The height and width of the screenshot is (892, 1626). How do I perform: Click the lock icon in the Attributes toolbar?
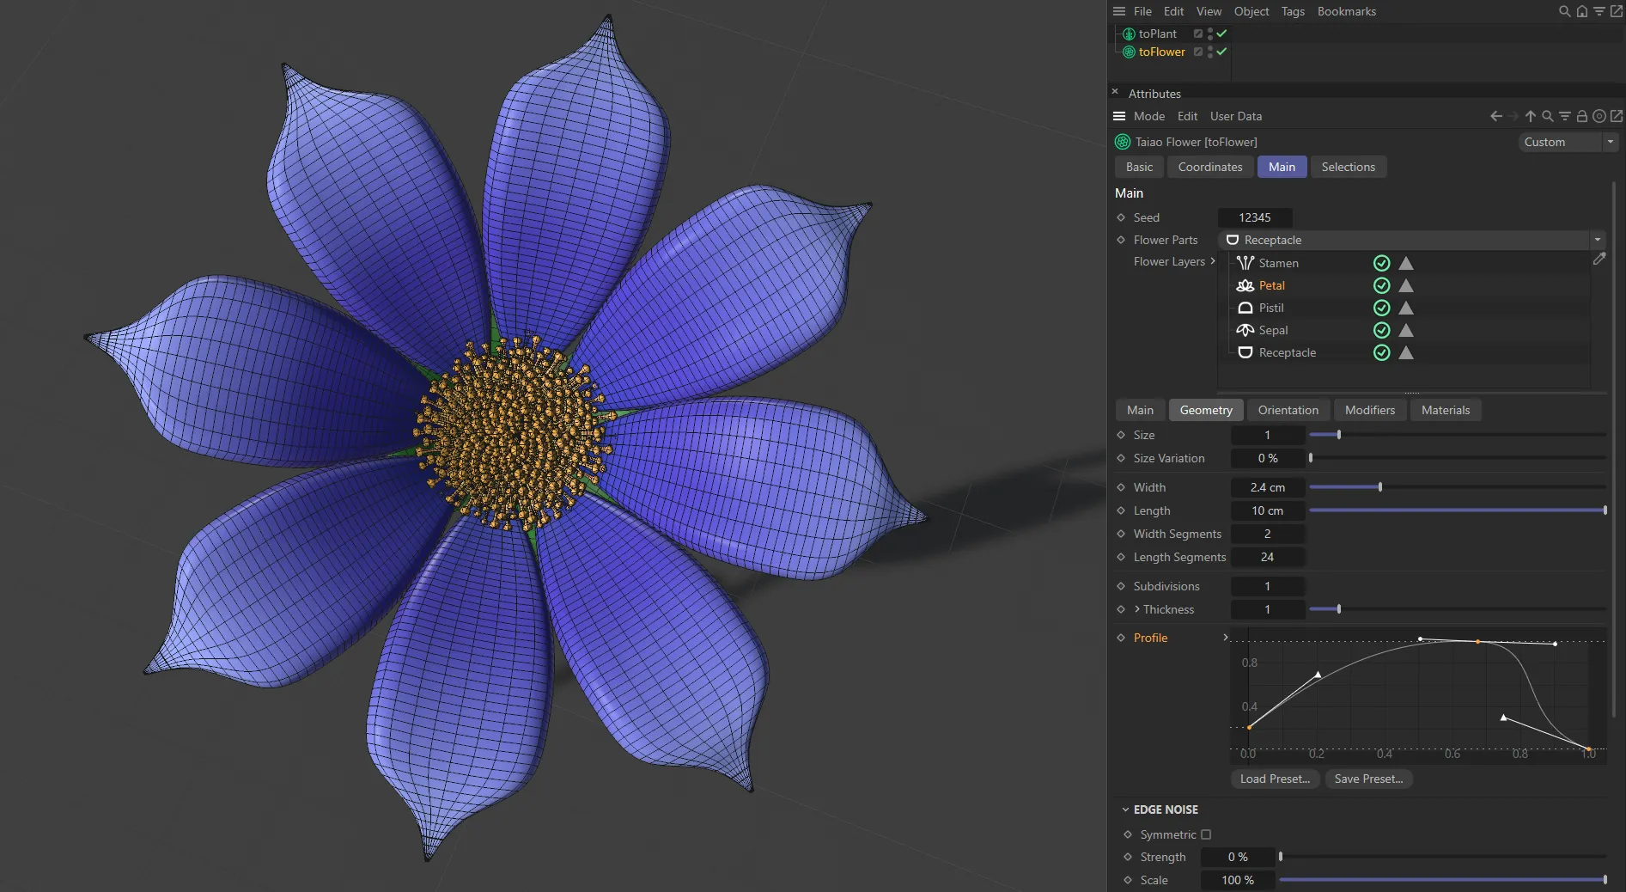[x=1582, y=116]
